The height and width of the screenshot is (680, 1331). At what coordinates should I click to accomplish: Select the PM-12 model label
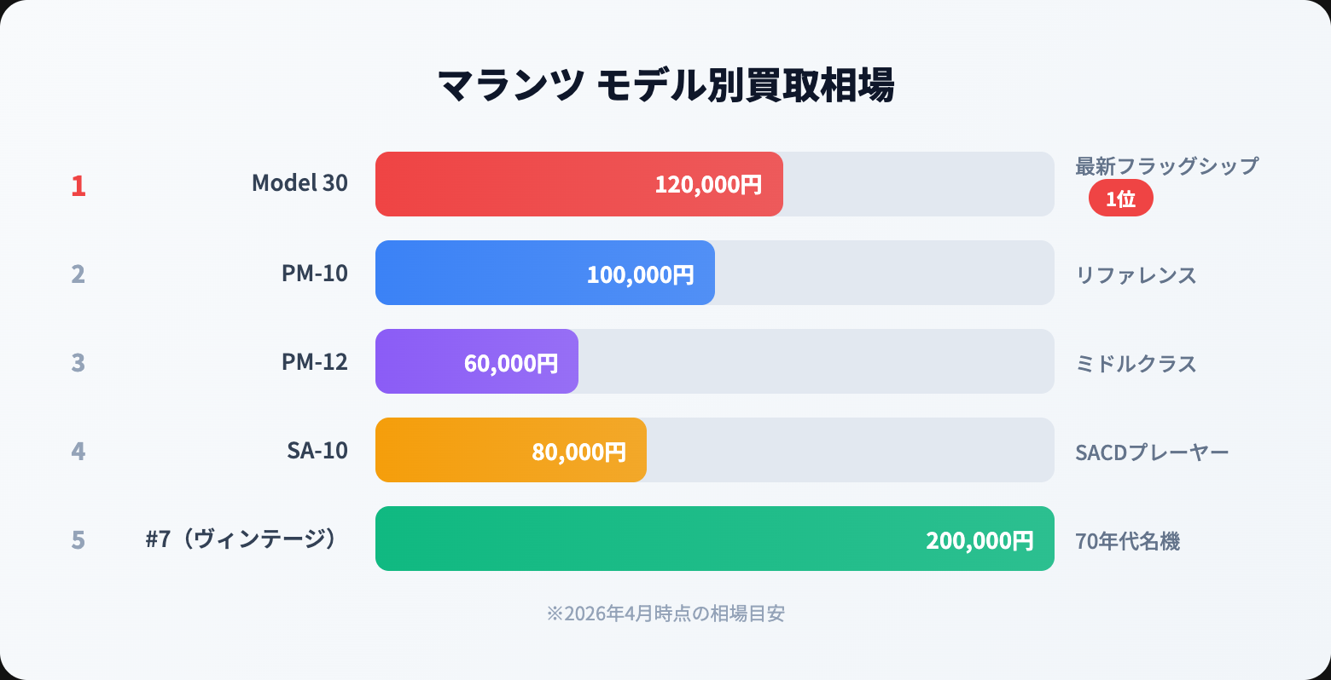(314, 361)
